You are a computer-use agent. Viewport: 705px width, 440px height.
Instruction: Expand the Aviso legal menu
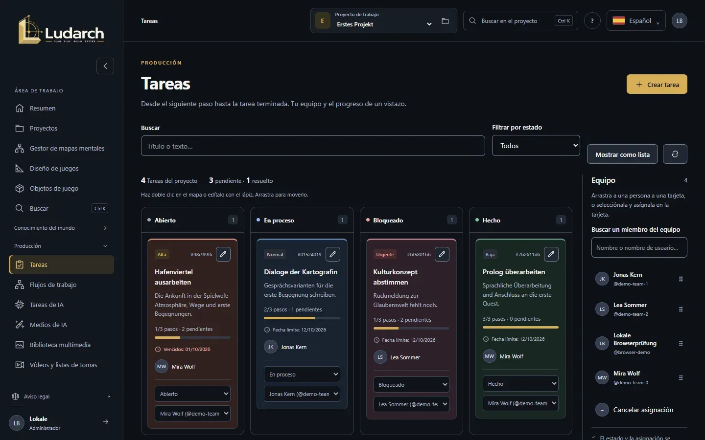[x=61, y=396]
